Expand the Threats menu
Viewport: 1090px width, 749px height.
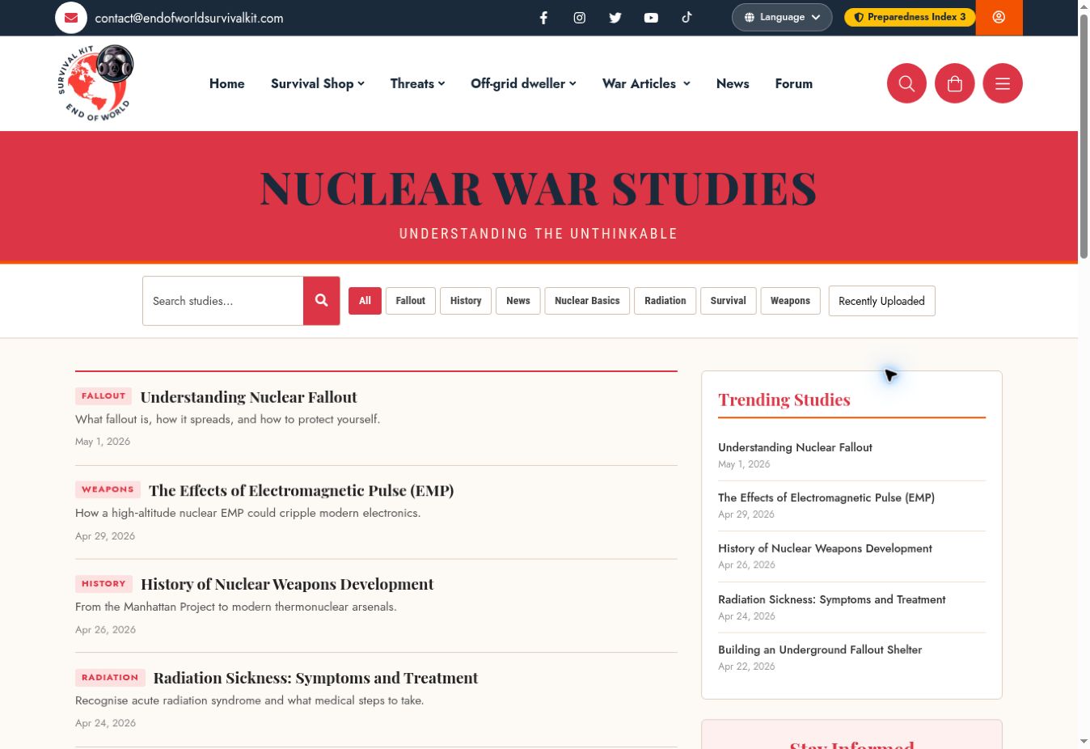click(417, 83)
